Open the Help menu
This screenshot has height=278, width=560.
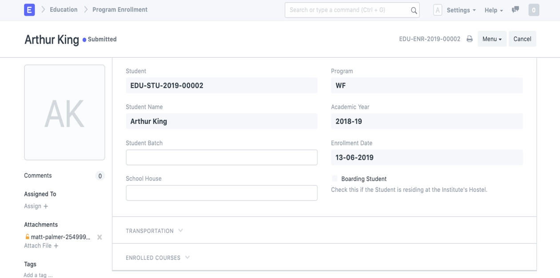(x=493, y=10)
